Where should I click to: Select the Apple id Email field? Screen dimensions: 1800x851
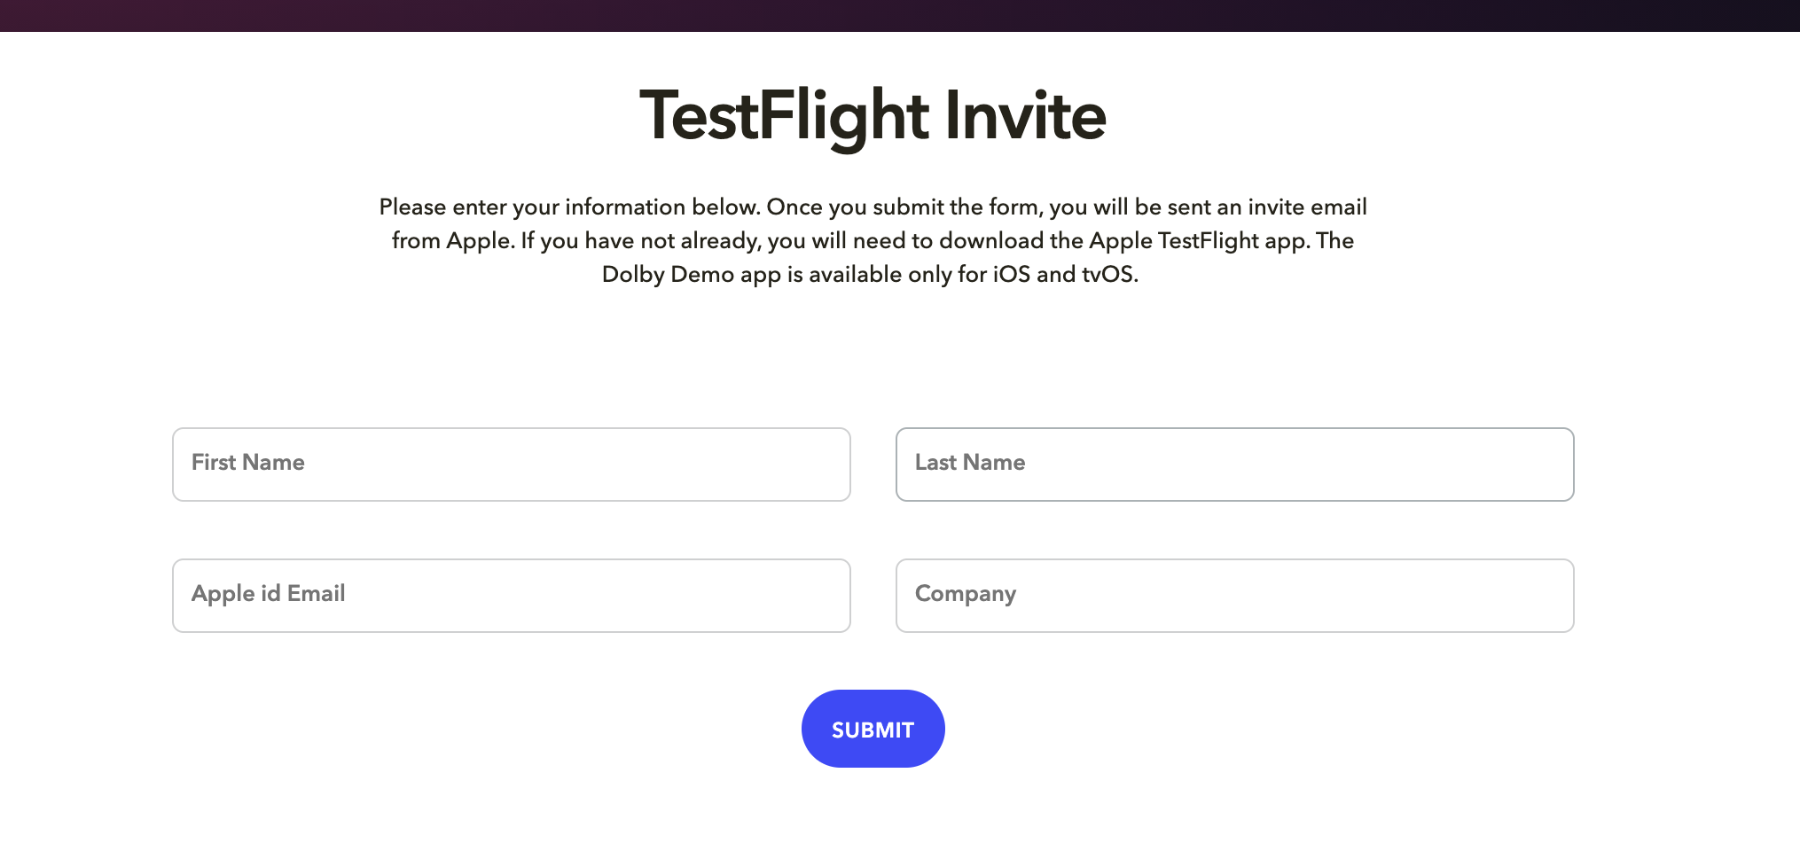coord(511,596)
